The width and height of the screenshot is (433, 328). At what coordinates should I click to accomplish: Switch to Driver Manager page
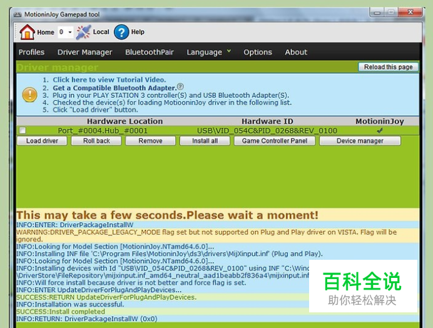click(84, 52)
